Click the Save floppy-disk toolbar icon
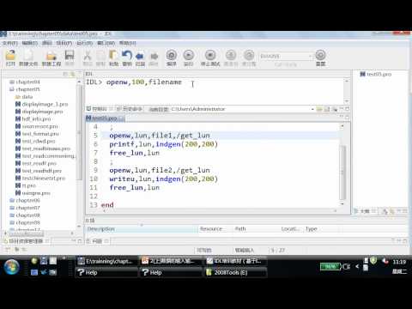 click(x=70, y=55)
